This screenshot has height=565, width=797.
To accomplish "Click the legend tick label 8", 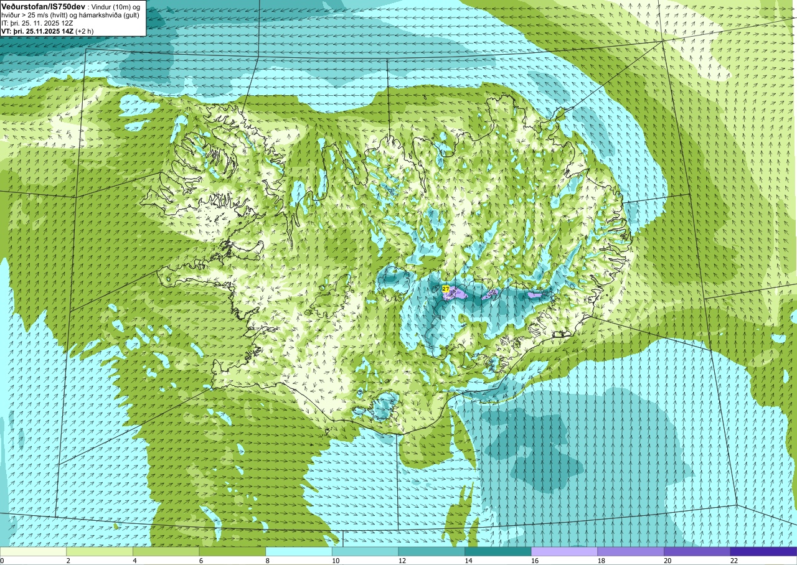I will [268, 561].
